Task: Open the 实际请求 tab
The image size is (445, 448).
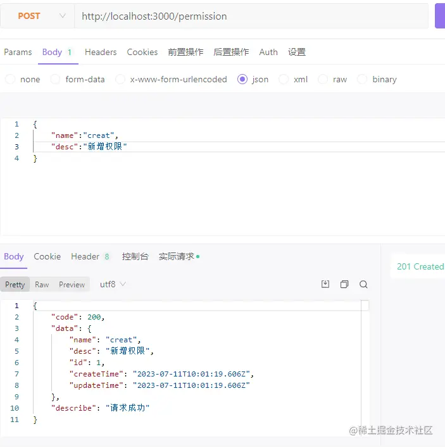Action: (179, 256)
